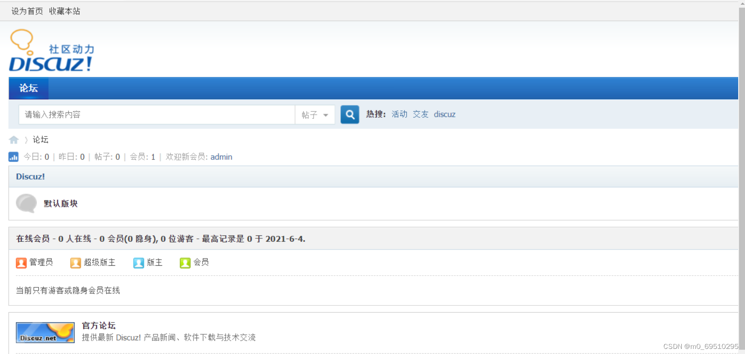Click the 帖子: 0 statistic
This screenshot has height=354, width=745.
pos(107,157)
